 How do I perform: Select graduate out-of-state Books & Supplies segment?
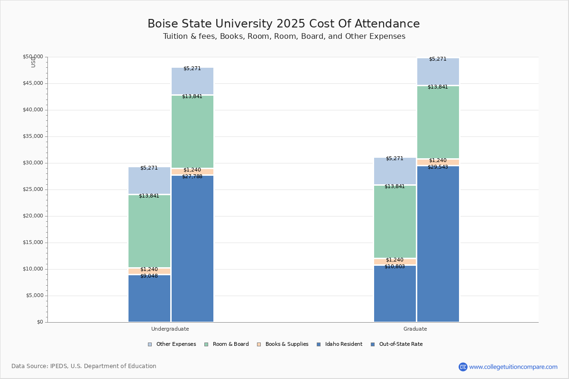(x=438, y=162)
